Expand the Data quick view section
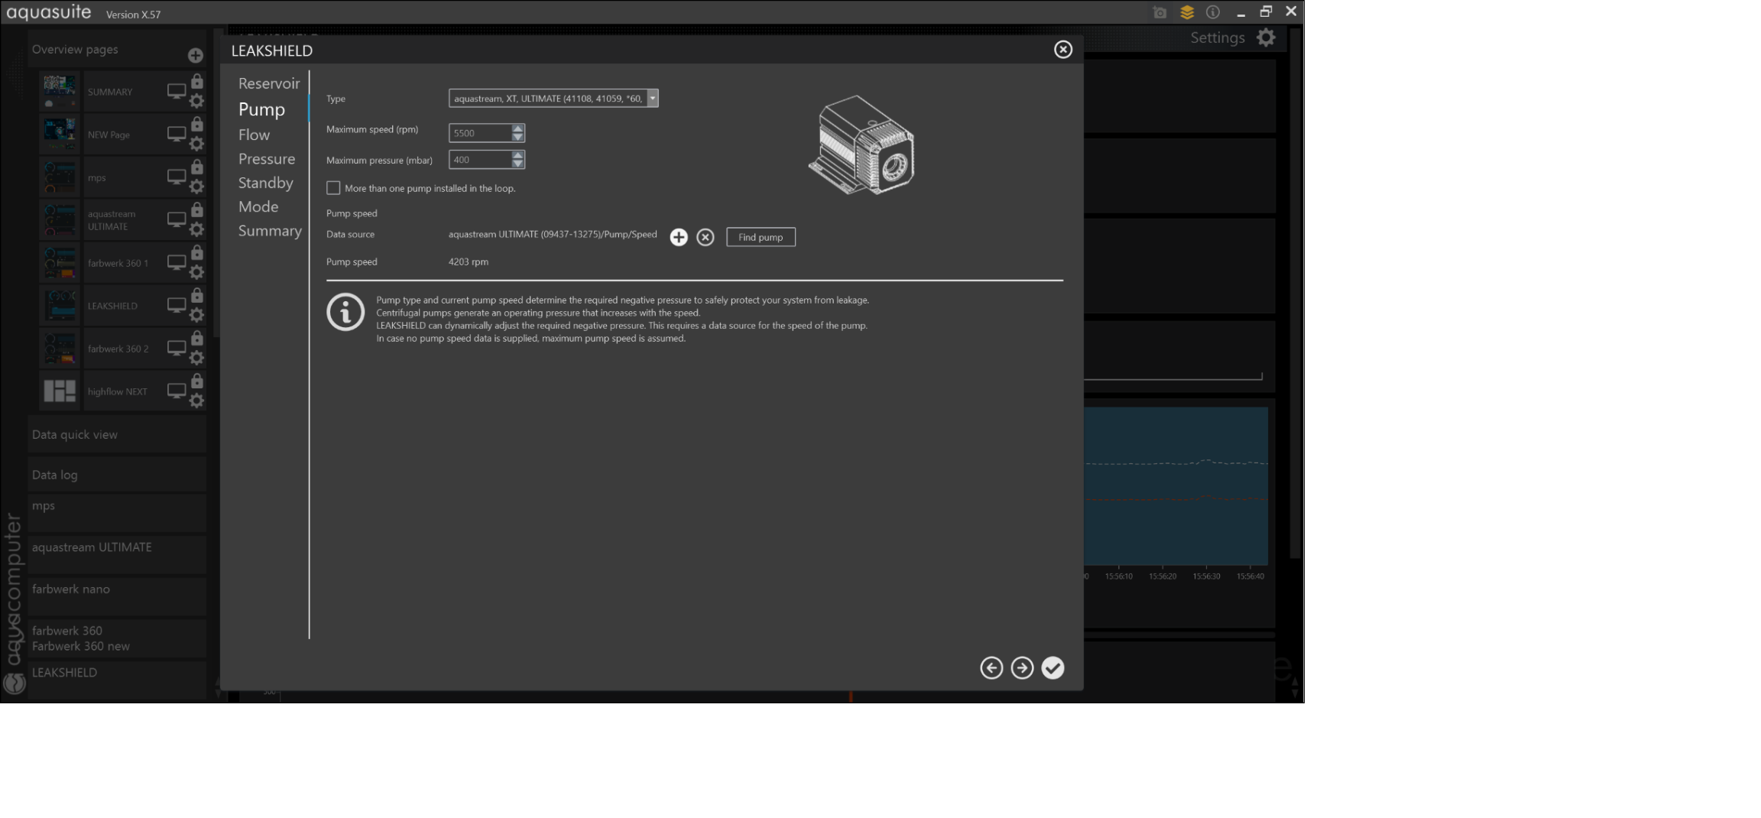 pyautogui.click(x=117, y=435)
